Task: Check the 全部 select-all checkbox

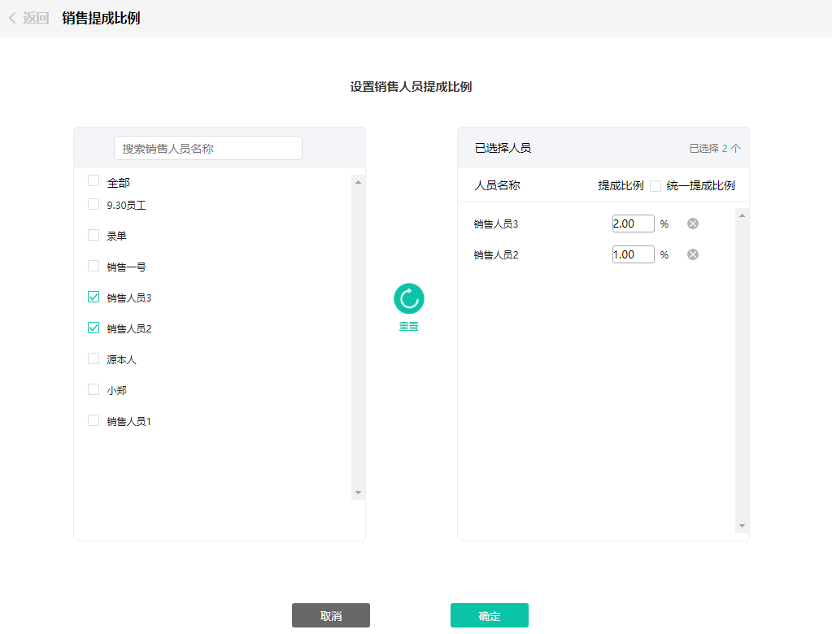Action: tap(93, 180)
